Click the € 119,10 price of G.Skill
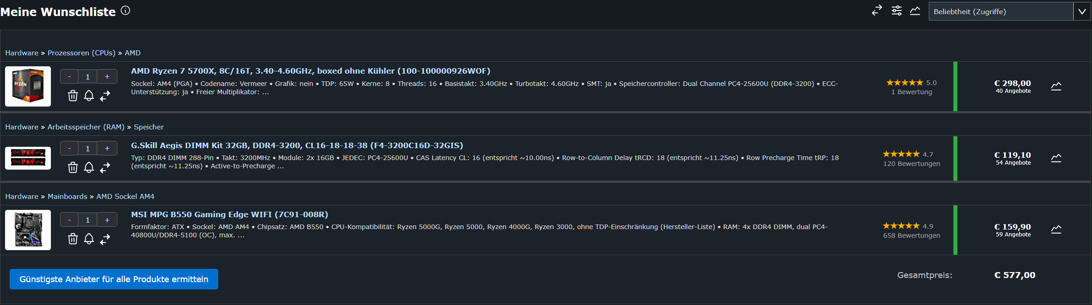Screen dimensions: 1092x305 click(1012, 155)
